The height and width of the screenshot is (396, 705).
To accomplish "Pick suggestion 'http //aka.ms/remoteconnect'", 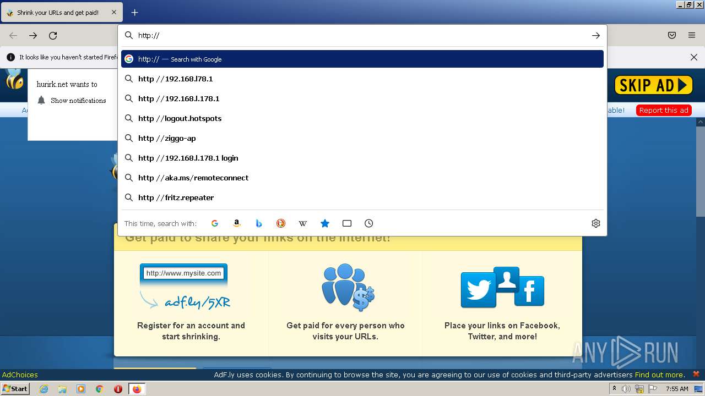I will 362,178.
